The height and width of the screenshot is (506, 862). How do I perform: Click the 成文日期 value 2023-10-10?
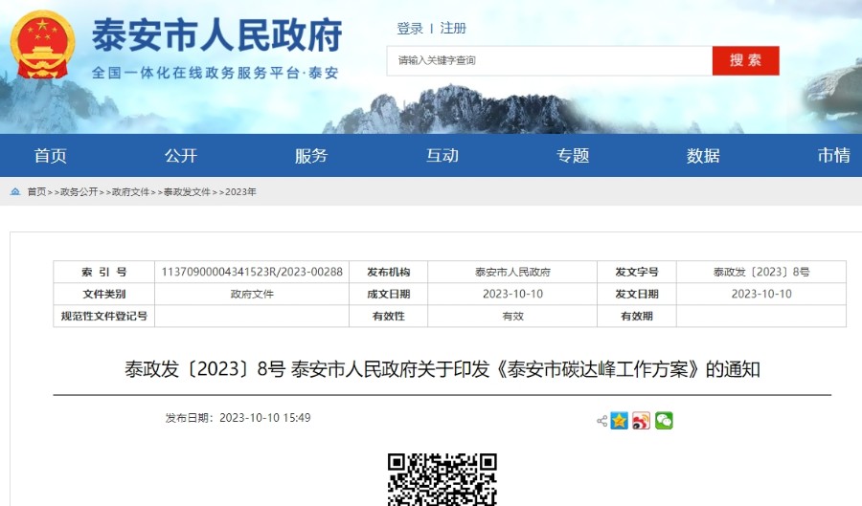512,295
